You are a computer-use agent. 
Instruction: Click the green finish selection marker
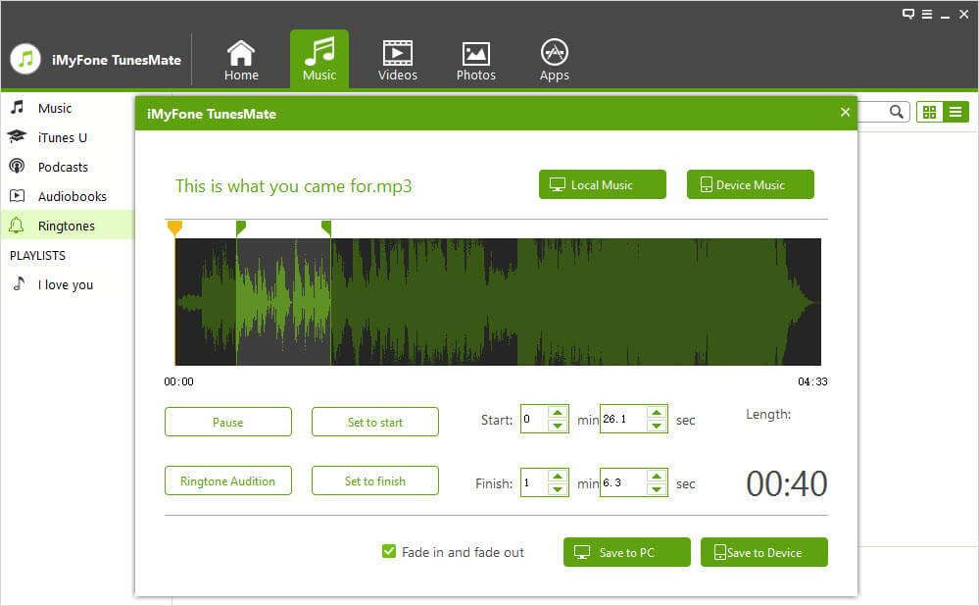pos(326,228)
